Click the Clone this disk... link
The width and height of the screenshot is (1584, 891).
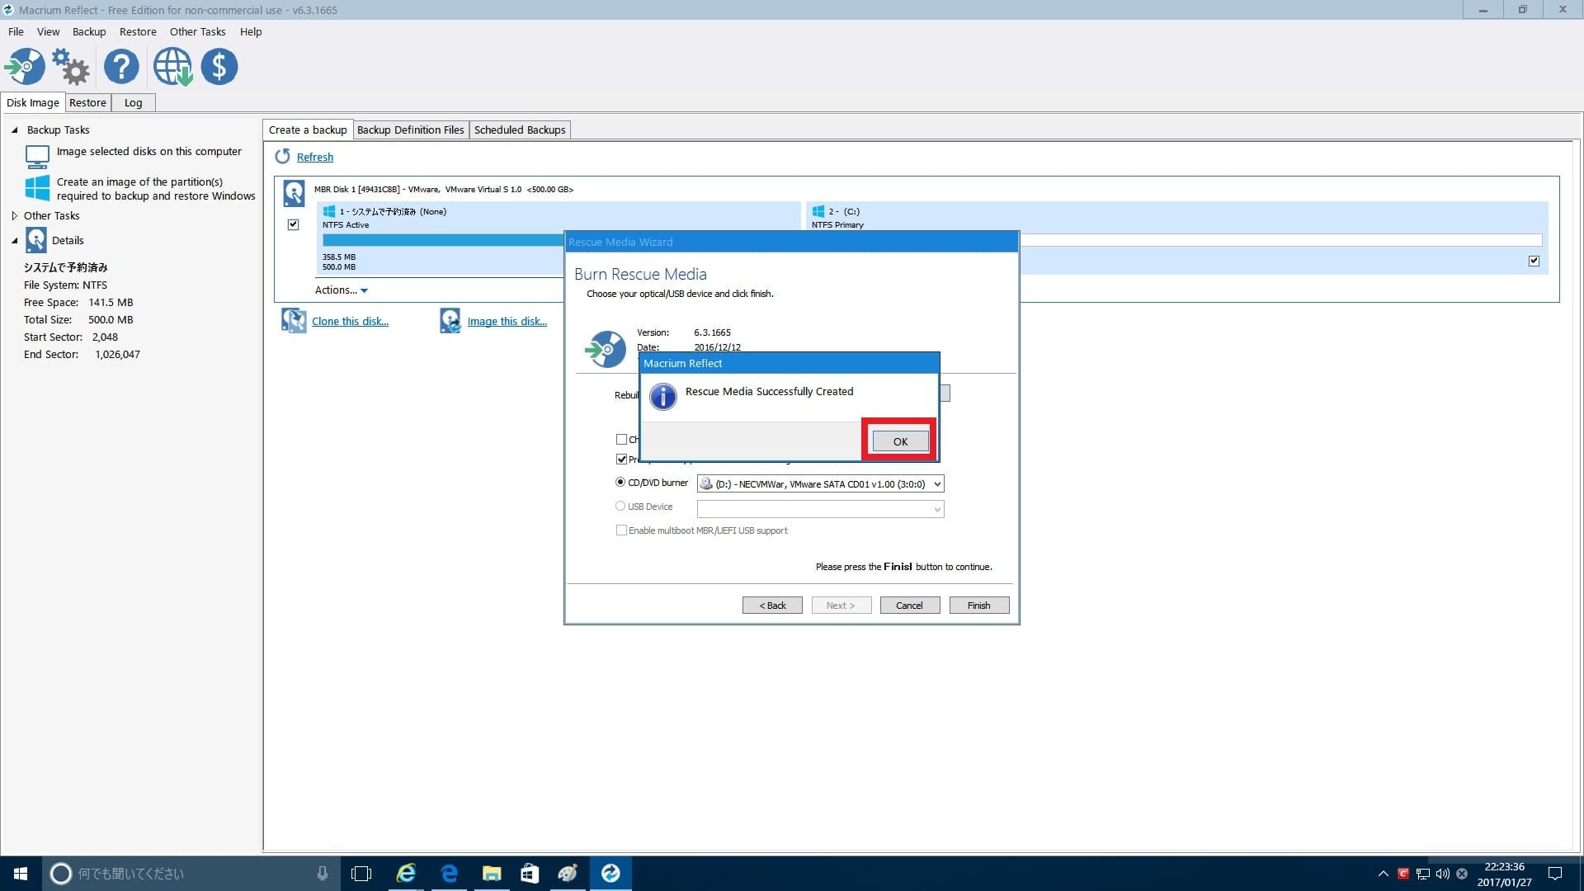coord(350,321)
